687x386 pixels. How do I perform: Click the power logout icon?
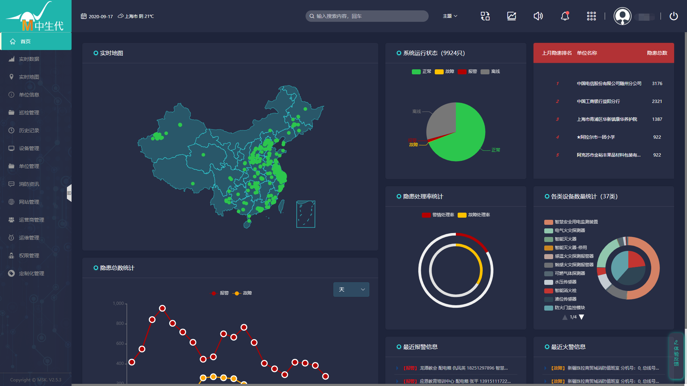(674, 16)
